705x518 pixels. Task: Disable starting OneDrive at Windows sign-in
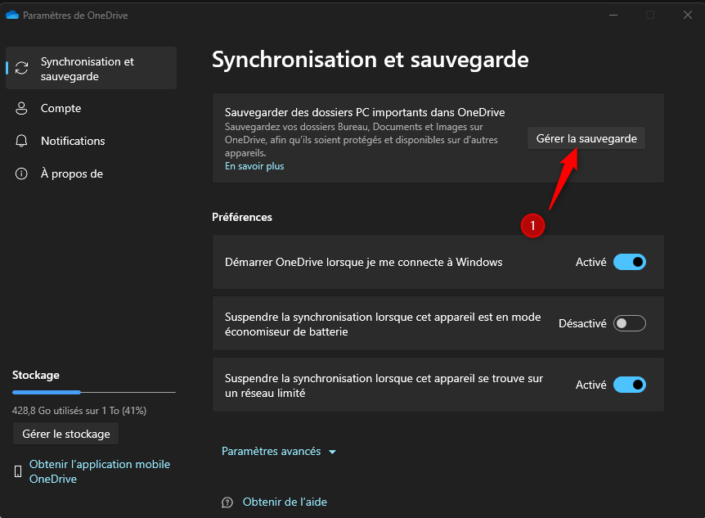[629, 263]
